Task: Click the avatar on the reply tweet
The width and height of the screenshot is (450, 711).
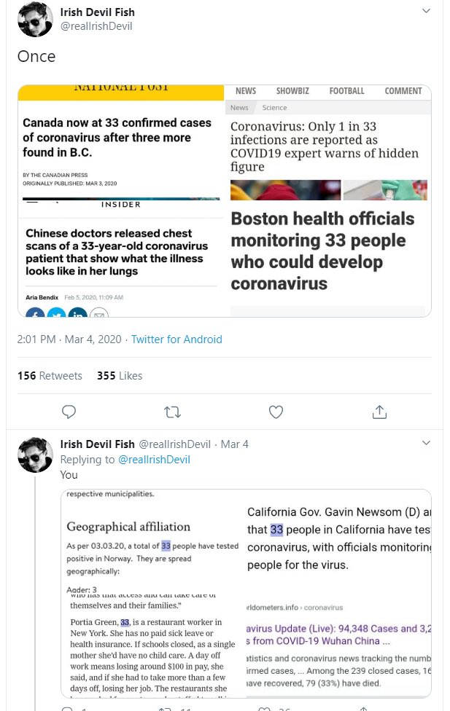Action: pos(35,455)
